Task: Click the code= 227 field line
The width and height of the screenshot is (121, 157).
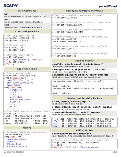Action: pos(12,142)
